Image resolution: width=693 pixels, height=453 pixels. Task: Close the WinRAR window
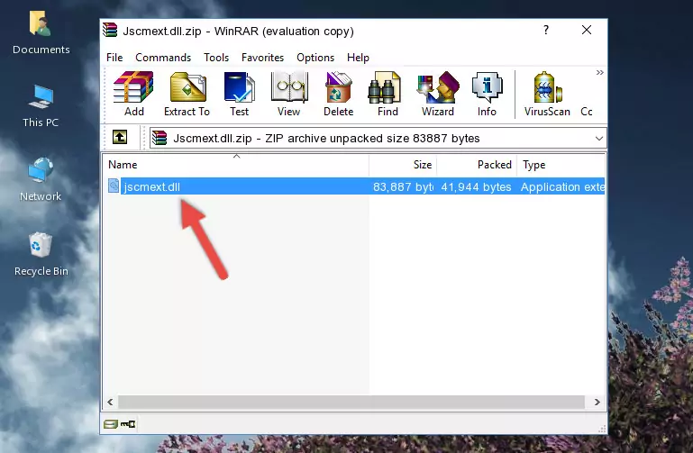587,30
